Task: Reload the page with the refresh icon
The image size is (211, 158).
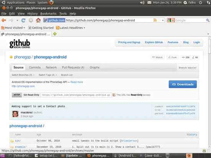Action: tap(23, 20)
